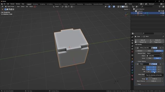Screen dimensions: 165x92
Task: Open the Object Mode dropdown
Action: coord(10,7)
